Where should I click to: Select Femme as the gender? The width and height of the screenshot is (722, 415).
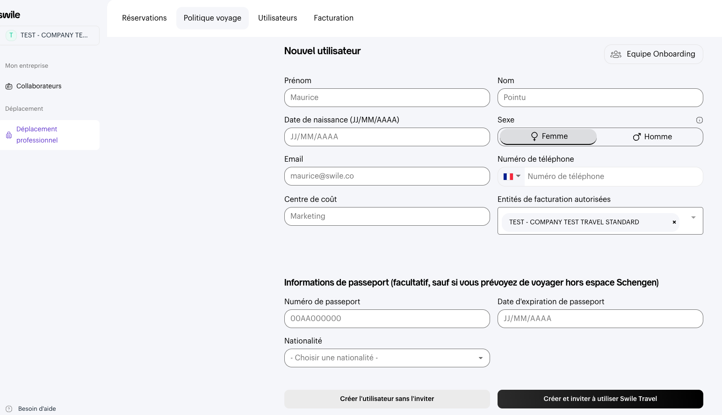click(549, 136)
